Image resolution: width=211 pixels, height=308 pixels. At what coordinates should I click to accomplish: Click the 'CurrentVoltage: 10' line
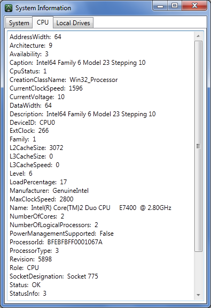pyautogui.click(x=37, y=97)
